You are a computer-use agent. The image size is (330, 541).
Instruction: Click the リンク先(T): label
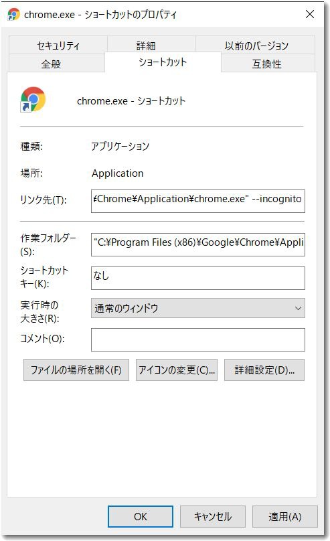(43, 200)
